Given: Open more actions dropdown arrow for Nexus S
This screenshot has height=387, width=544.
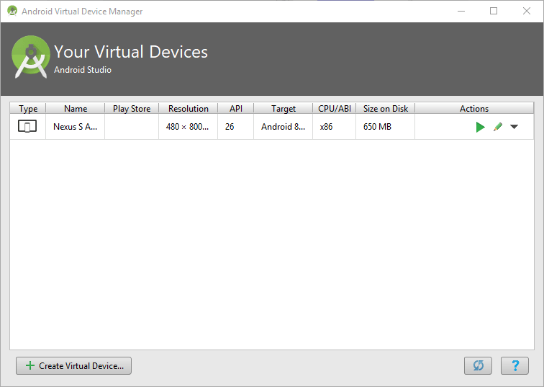Looking at the screenshot, I should coord(514,127).
